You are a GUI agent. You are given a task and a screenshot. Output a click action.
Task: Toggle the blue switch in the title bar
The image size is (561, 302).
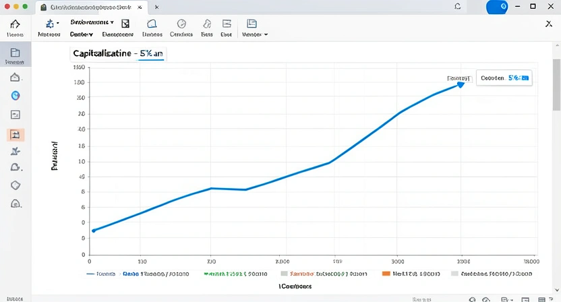(496, 6)
